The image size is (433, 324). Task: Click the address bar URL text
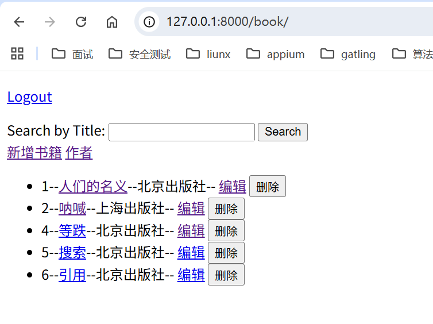[227, 22]
